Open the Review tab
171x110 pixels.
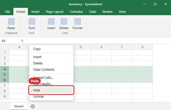[107, 12]
